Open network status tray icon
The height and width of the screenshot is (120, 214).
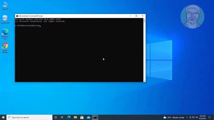(x=194, y=117)
